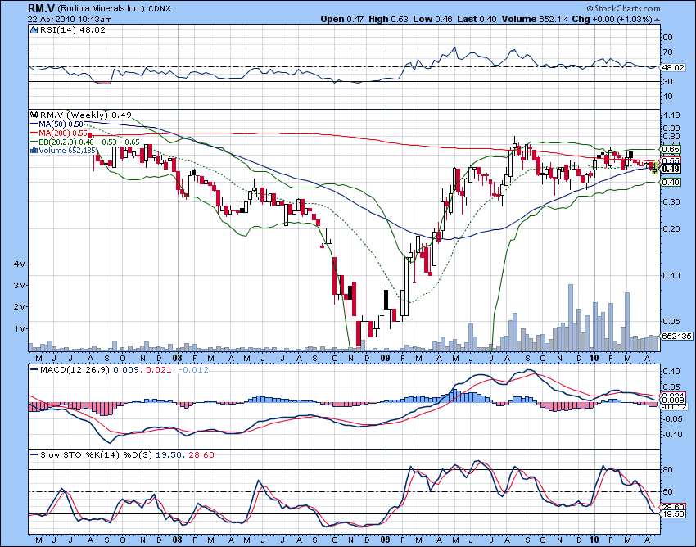
Task: Click the red 0.021 MACD signal value
Action: tap(158, 370)
